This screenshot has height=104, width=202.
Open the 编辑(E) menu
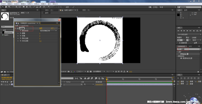tap(10, 4)
